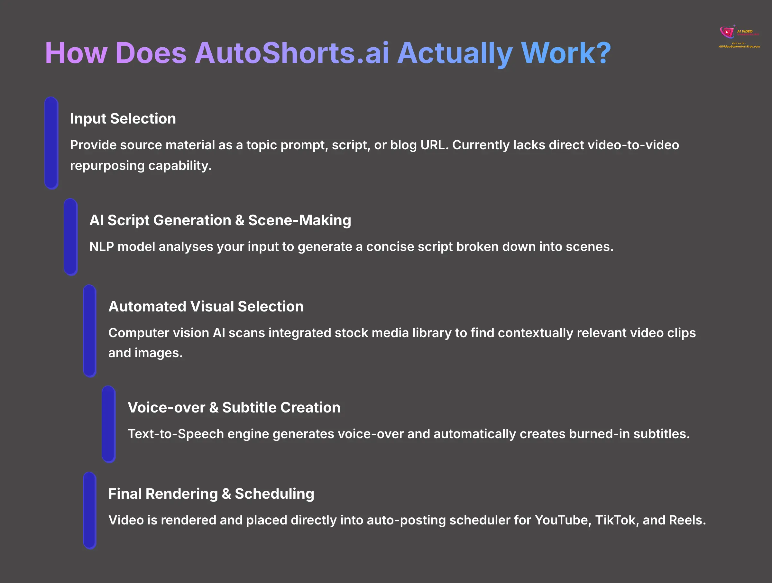Open the AIVideoGeneratorsFree.com link
772x583 pixels.
pyautogui.click(x=739, y=46)
